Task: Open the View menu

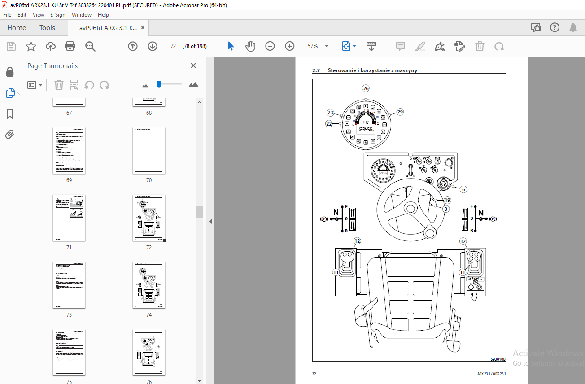Action: 39,14
